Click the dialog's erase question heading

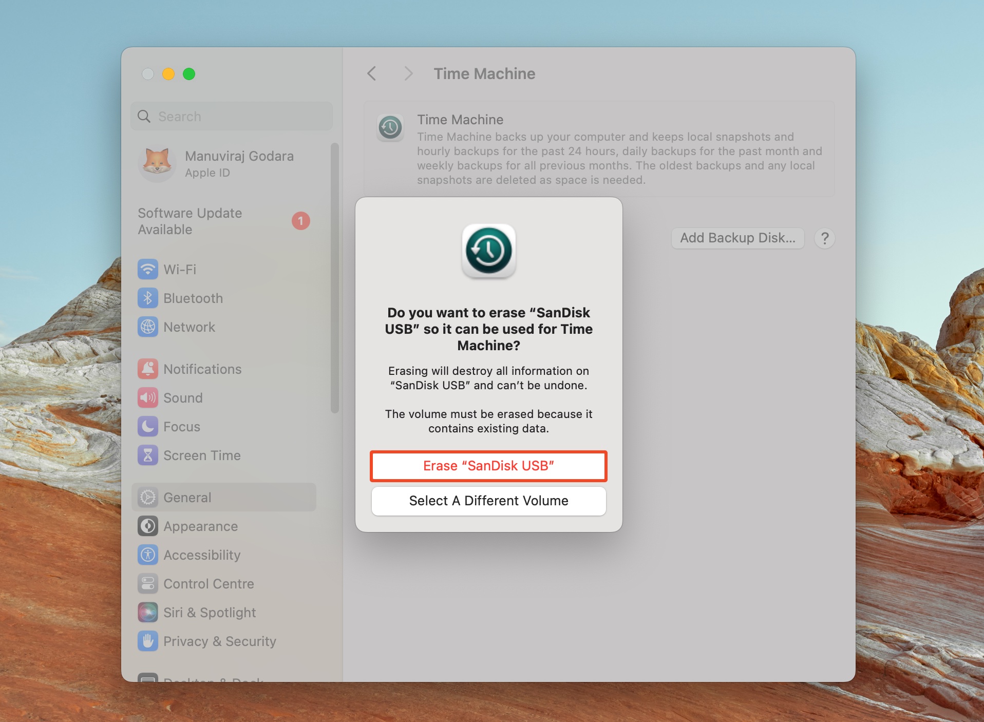(489, 329)
